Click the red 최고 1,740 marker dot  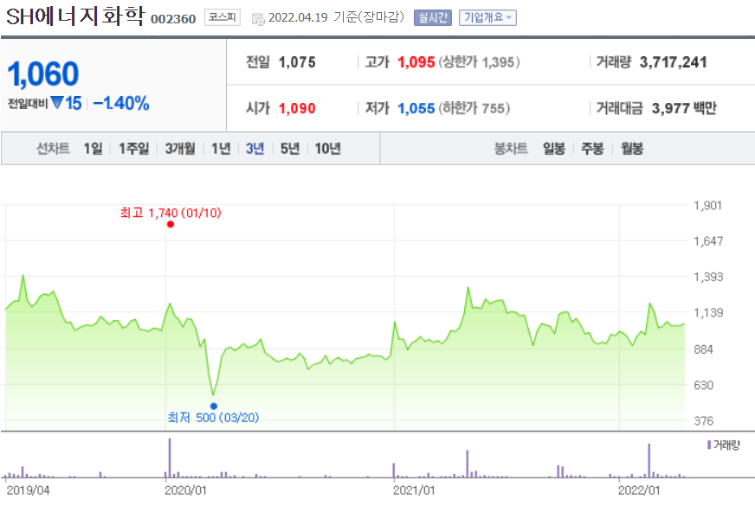[x=171, y=224]
